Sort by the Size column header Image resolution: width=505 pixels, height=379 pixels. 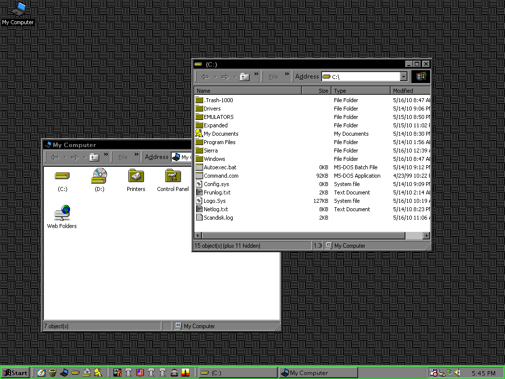(316, 91)
